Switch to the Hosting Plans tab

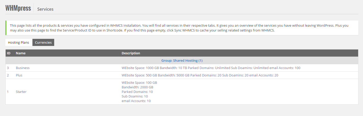coord(18,42)
